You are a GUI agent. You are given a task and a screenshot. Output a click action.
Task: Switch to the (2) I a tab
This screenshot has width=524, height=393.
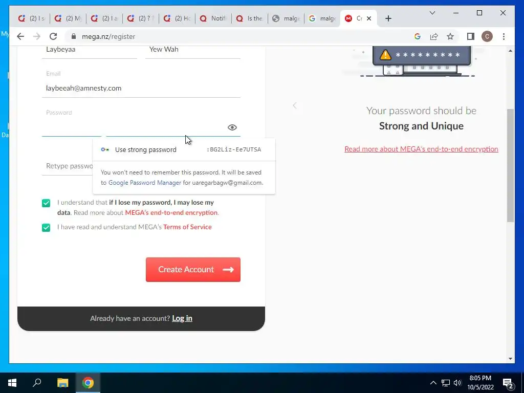[x=104, y=18]
